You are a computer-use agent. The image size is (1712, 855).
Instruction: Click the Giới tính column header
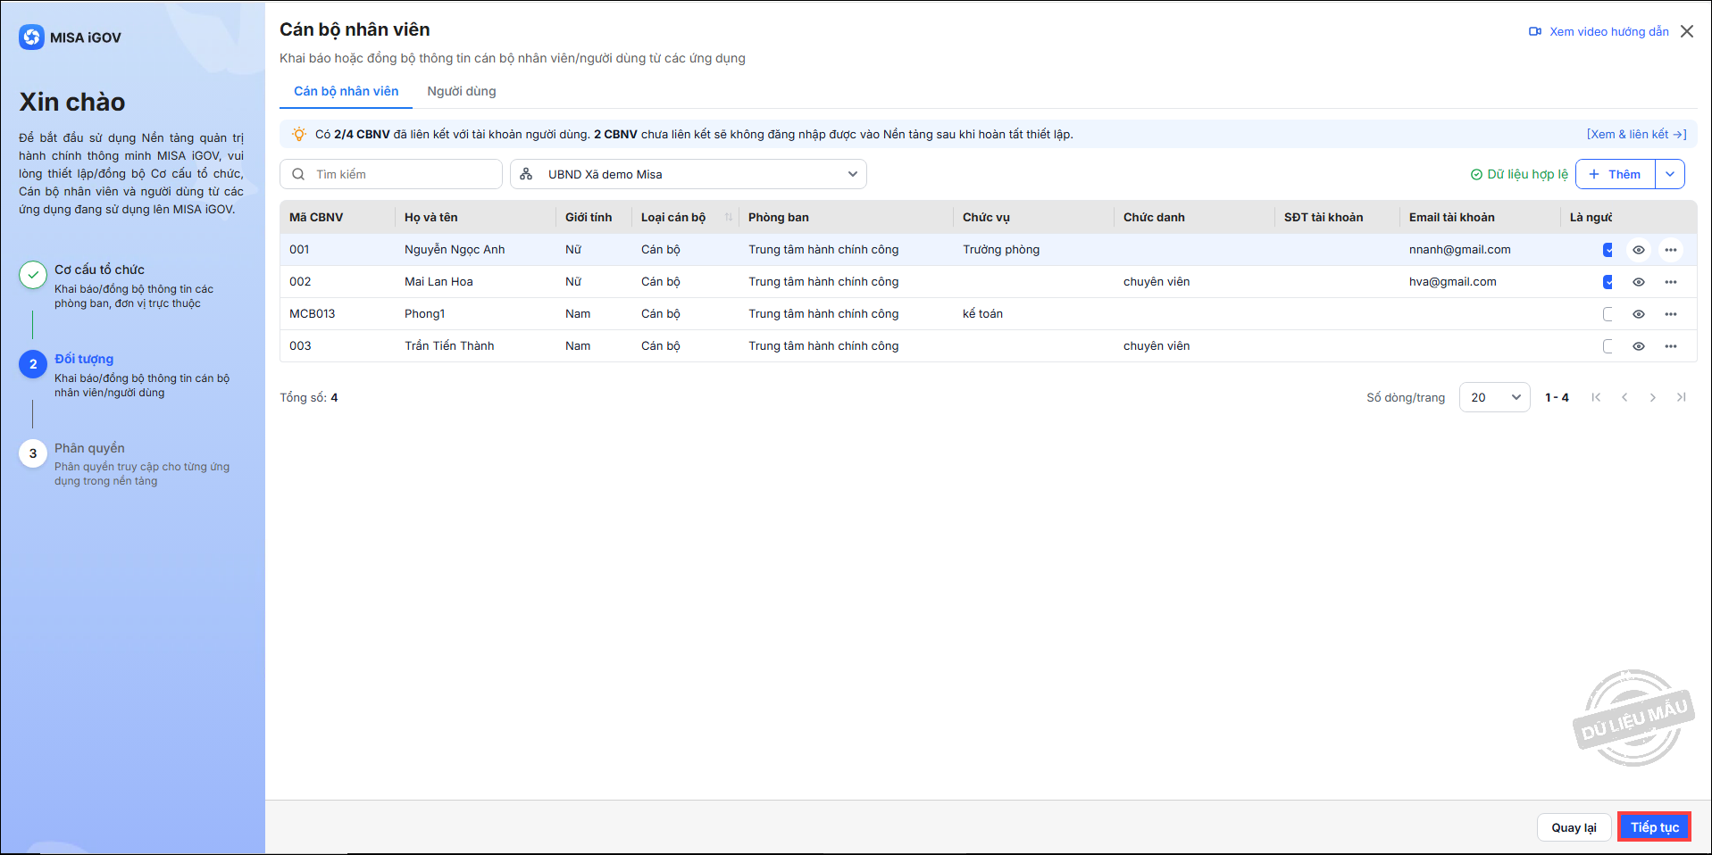589,217
